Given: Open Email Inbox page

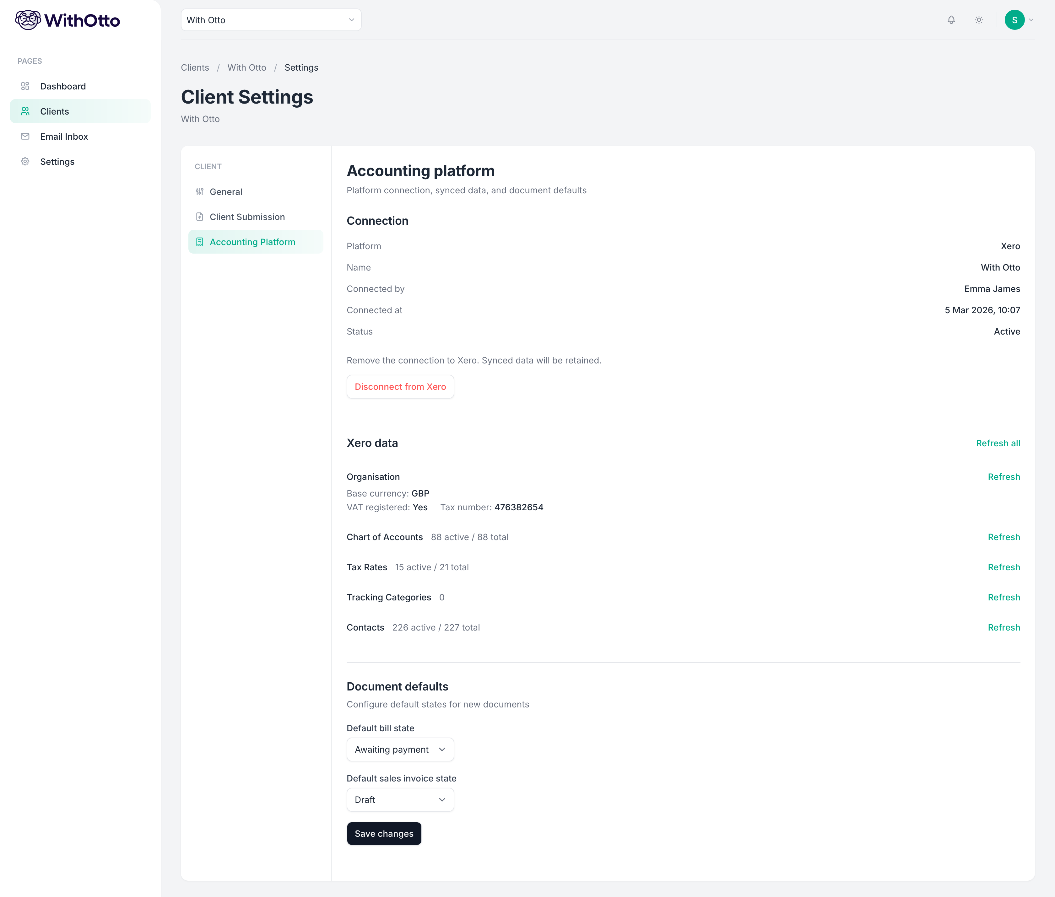Looking at the screenshot, I should pos(80,136).
